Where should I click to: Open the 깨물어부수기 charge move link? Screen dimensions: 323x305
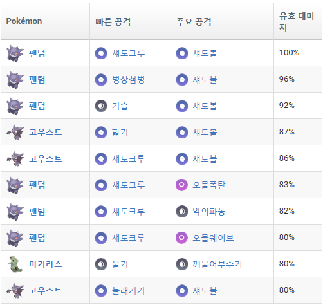(217, 264)
